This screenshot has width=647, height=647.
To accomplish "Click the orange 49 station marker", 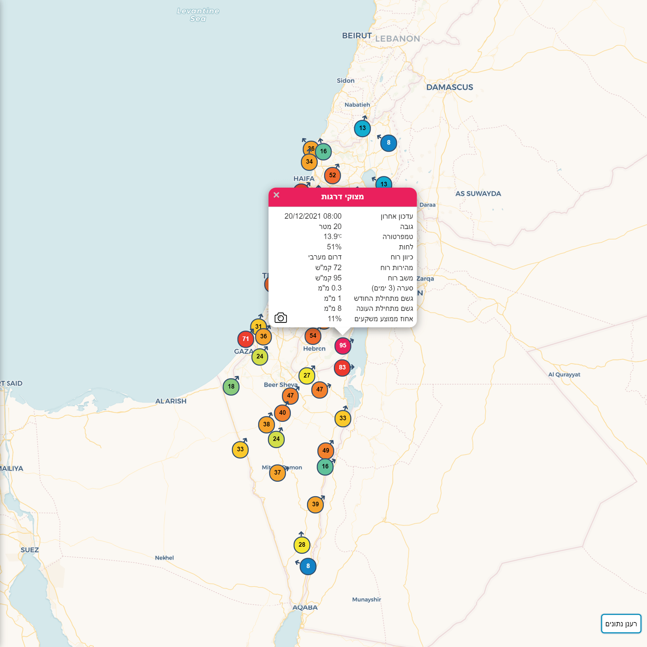I will 325,451.
